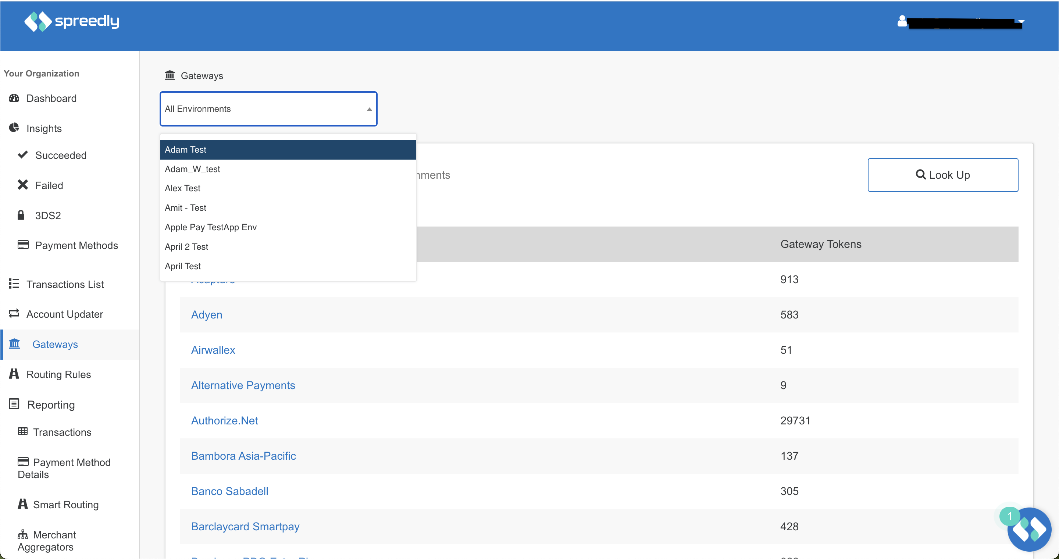The height and width of the screenshot is (559, 1059).
Task: Open Reporting section in sidebar
Action: (51, 405)
